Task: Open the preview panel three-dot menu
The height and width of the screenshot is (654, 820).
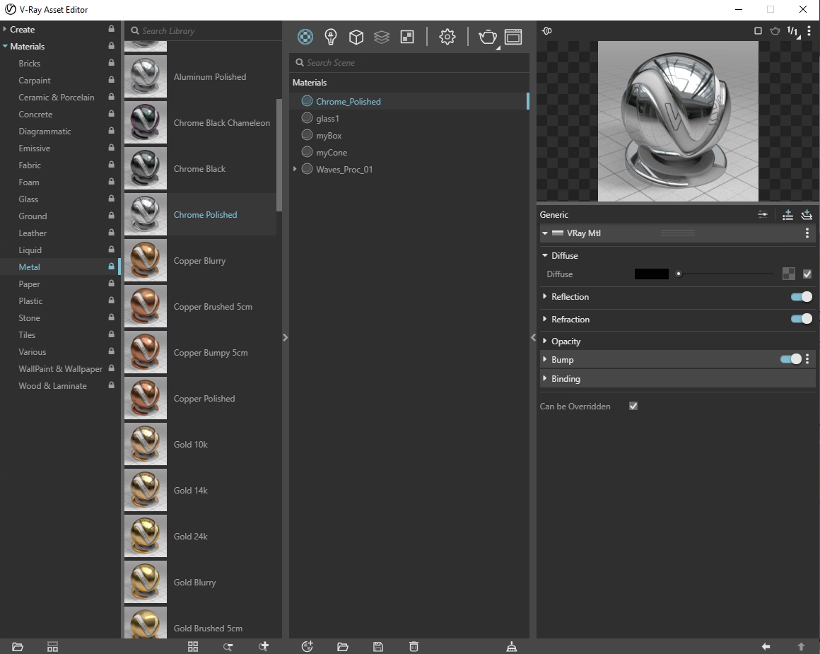Action: [x=809, y=31]
